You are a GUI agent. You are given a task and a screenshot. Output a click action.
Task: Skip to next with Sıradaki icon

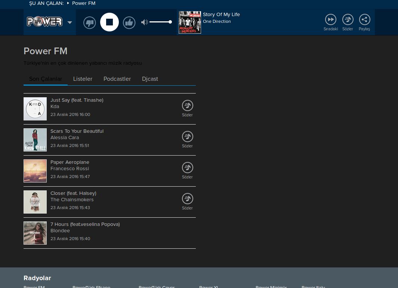tap(331, 19)
